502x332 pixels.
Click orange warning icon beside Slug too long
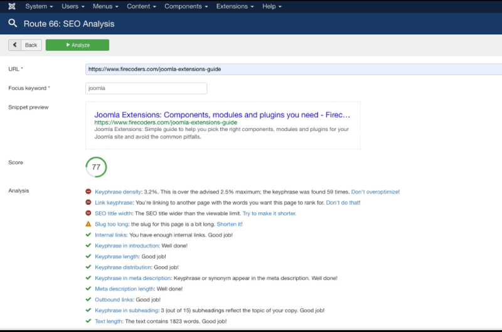point(88,224)
